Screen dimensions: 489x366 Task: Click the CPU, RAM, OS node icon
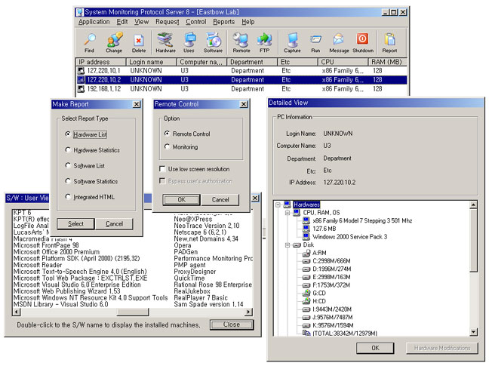[297, 213]
